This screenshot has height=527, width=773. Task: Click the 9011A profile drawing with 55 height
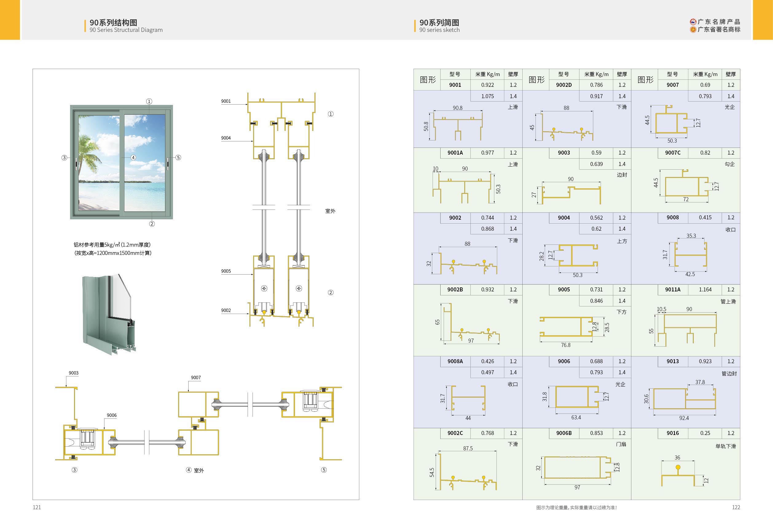[683, 327]
